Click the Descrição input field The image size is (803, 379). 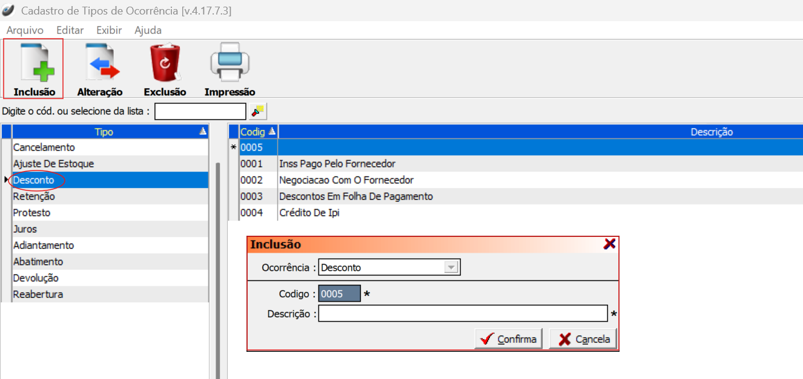463,314
